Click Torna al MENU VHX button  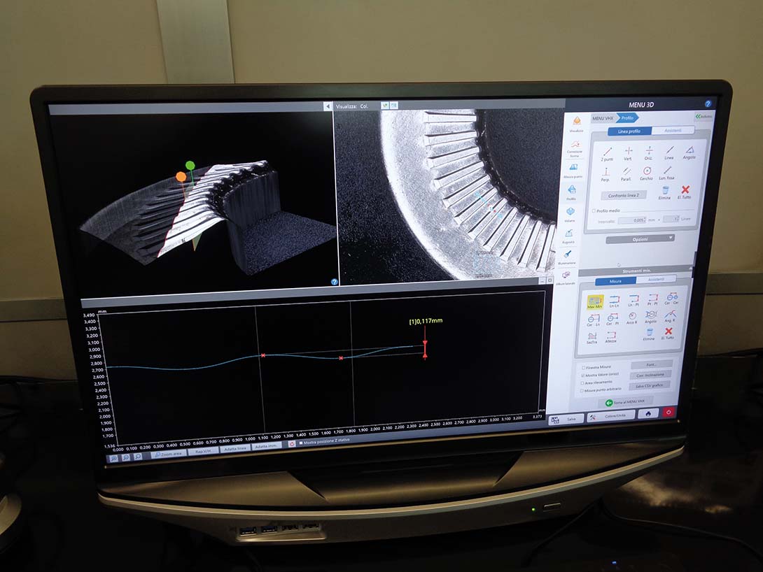tap(625, 402)
